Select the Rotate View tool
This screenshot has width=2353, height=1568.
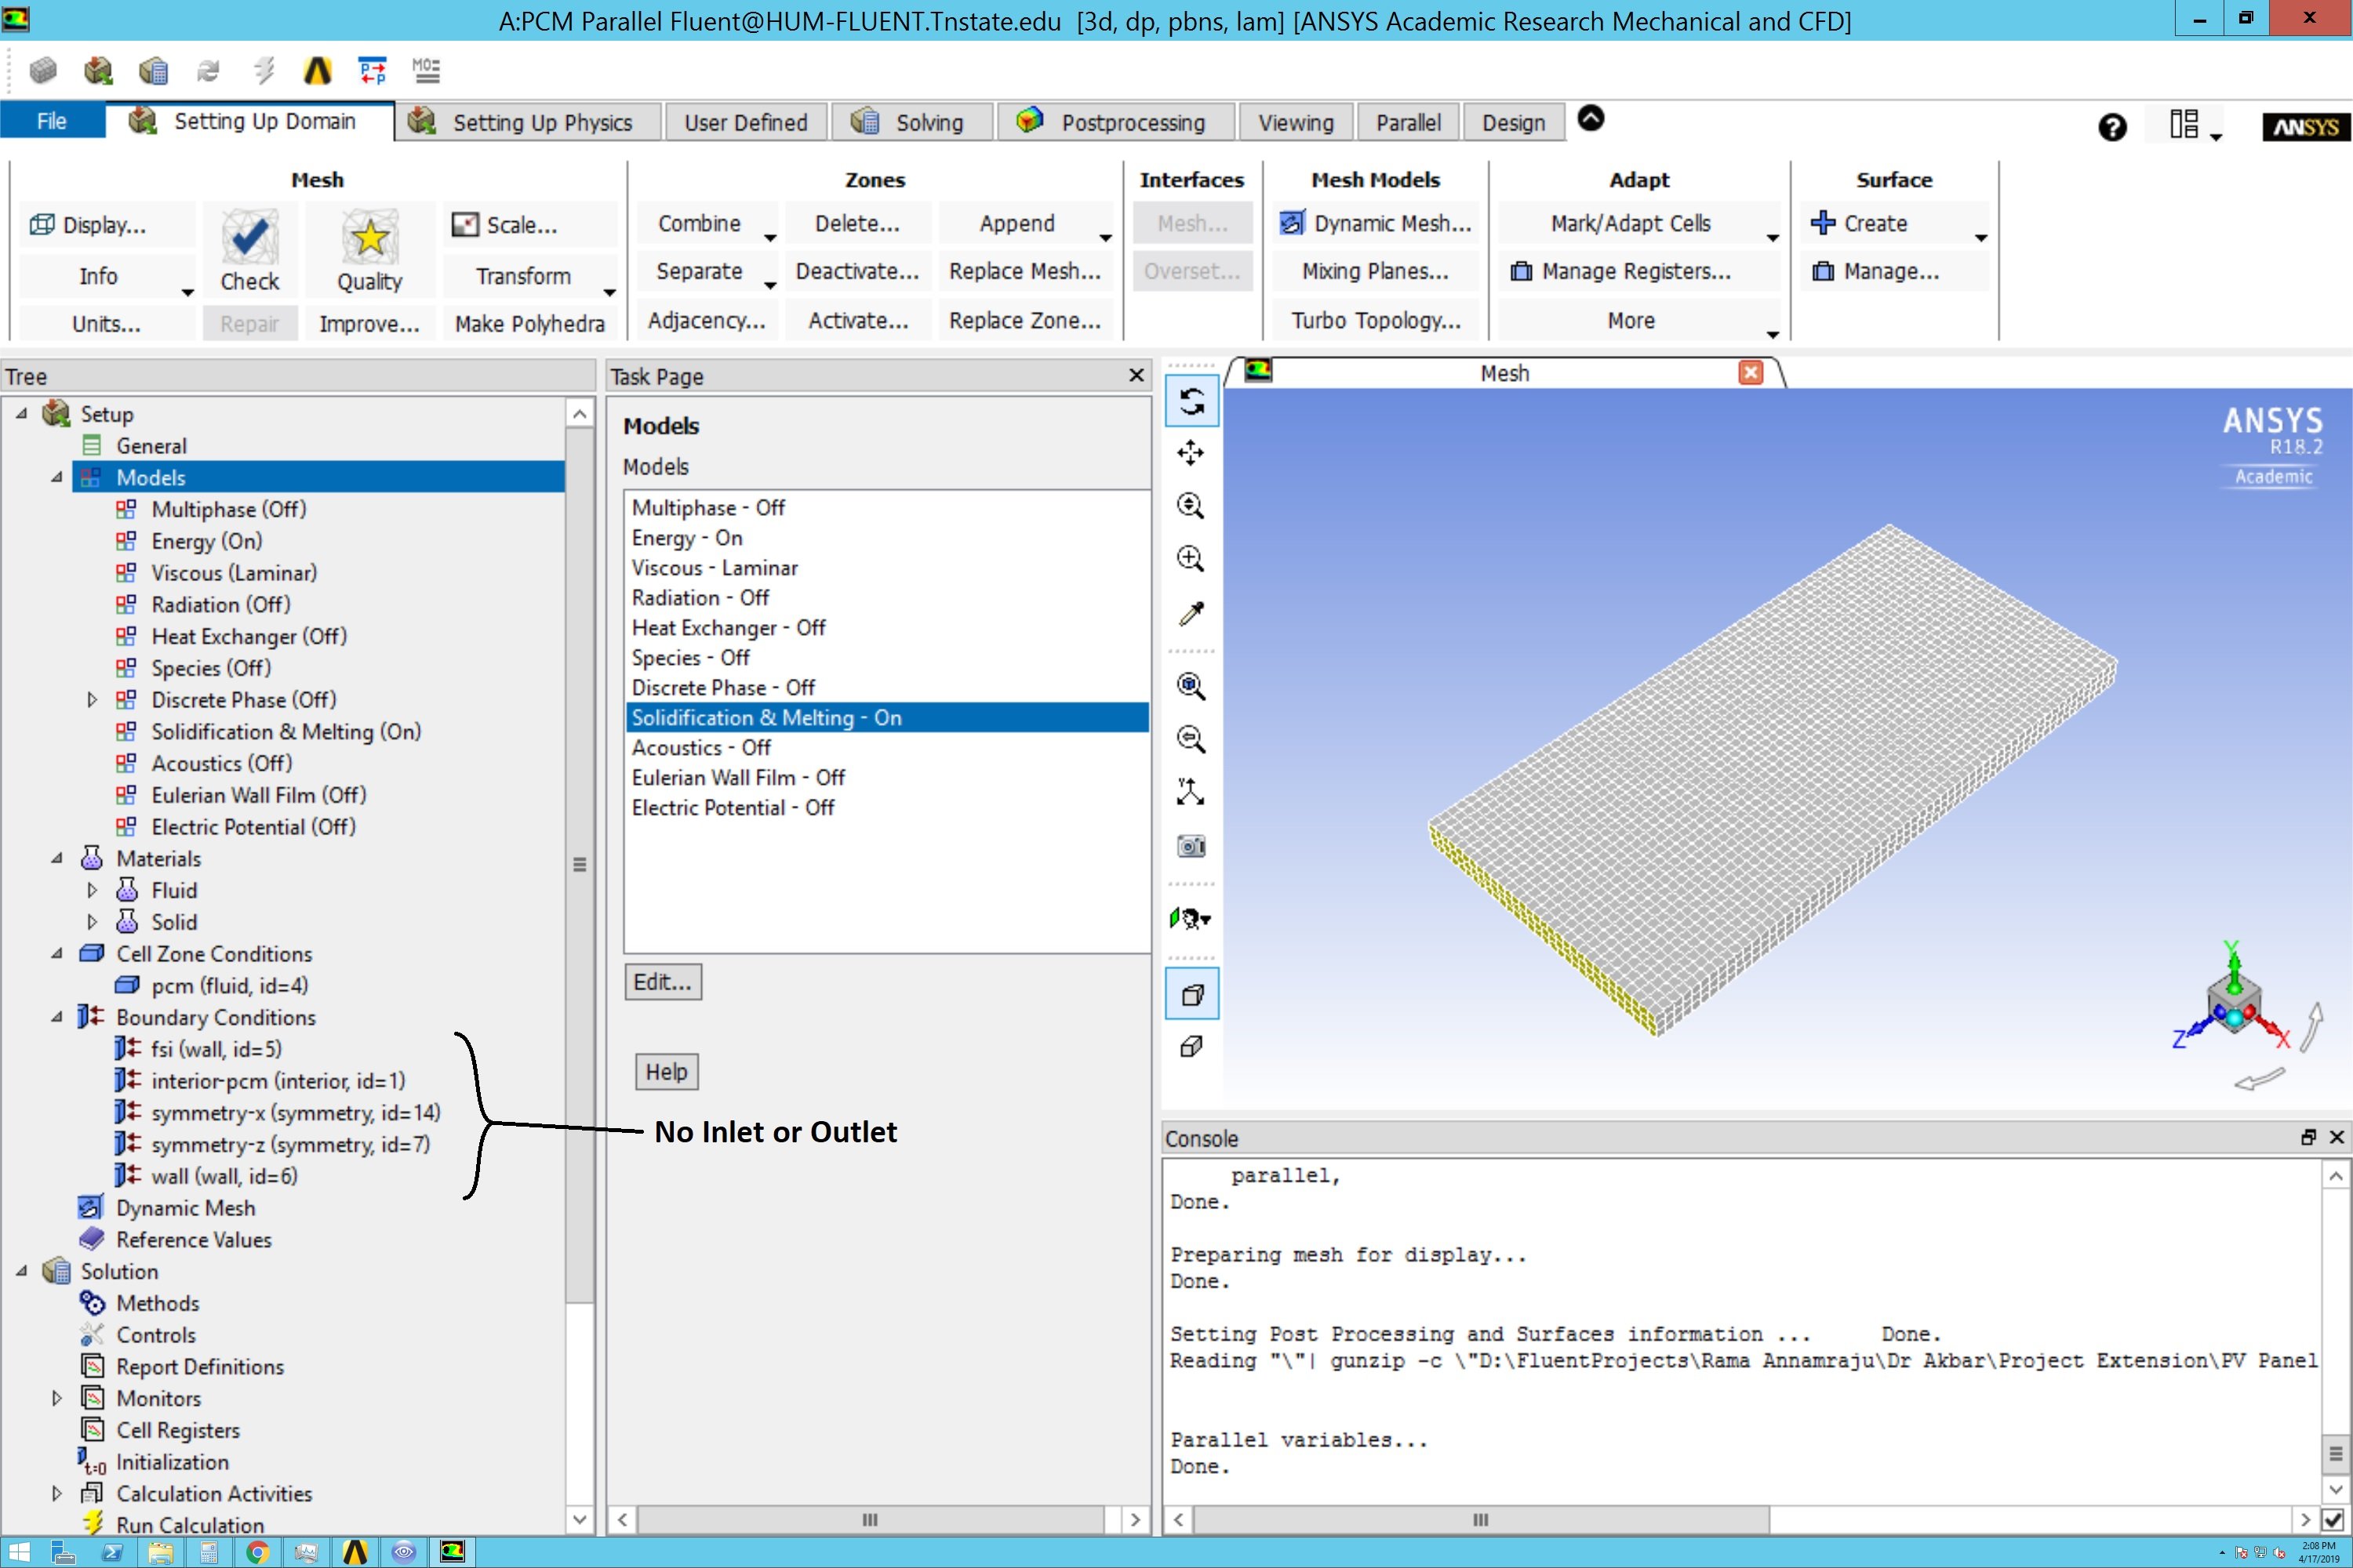(x=1191, y=402)
